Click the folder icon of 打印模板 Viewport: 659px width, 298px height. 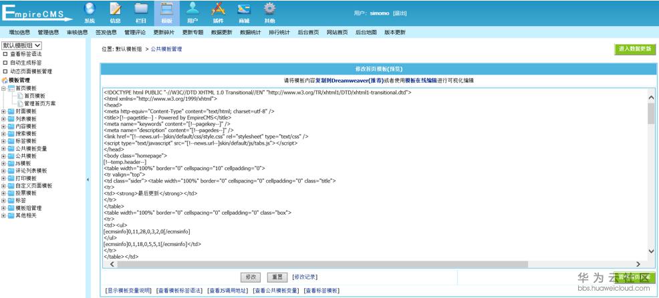(11, 178)
